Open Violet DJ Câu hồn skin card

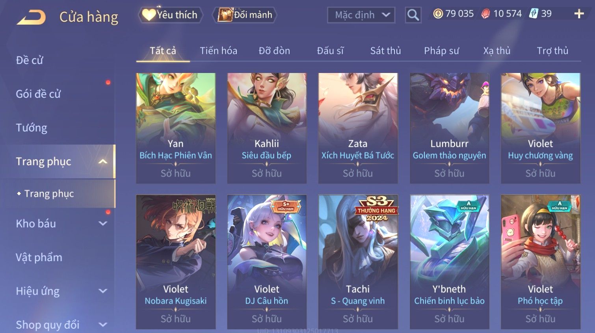[267, 262]
